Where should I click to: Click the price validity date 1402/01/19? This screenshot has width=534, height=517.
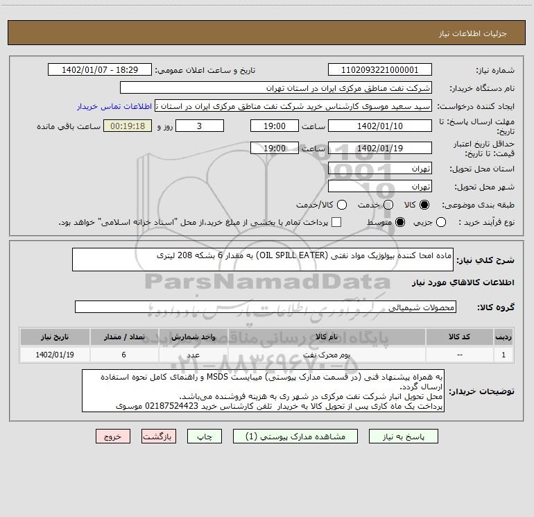click(380, 148)
